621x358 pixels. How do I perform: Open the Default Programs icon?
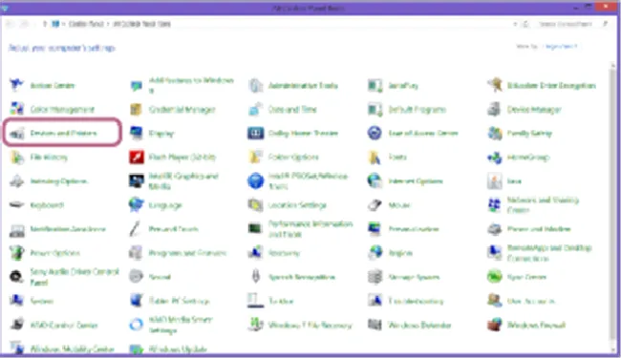click(x=375, y=109)
